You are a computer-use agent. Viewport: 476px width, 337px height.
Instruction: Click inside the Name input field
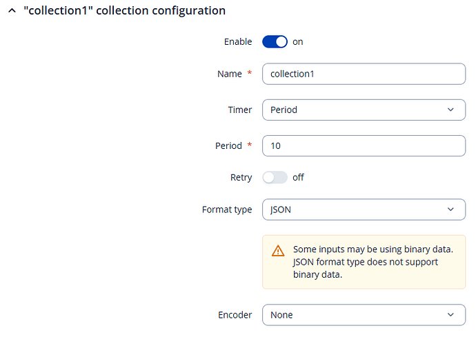(x=364, y=74)
